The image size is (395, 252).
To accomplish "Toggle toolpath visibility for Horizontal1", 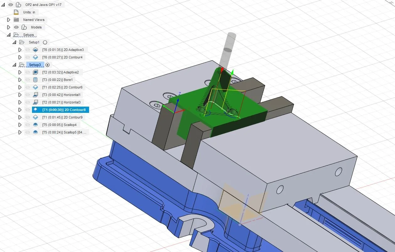I will pos(28,95).
